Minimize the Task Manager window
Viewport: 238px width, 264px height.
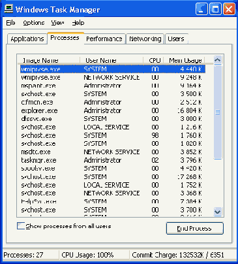tap(201, 9)
